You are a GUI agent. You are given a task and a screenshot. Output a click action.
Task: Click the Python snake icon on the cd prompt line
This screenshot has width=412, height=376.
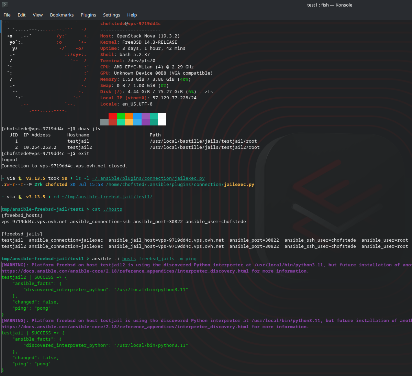[20, 197]
